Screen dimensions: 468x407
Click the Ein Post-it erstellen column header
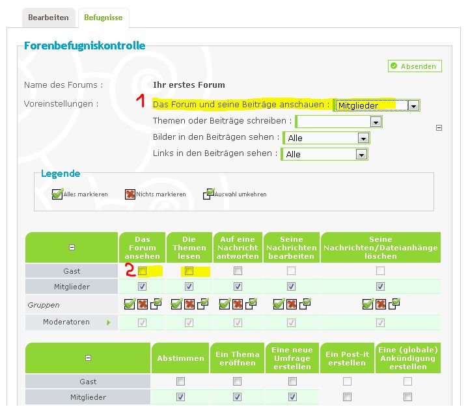(347, 358)
